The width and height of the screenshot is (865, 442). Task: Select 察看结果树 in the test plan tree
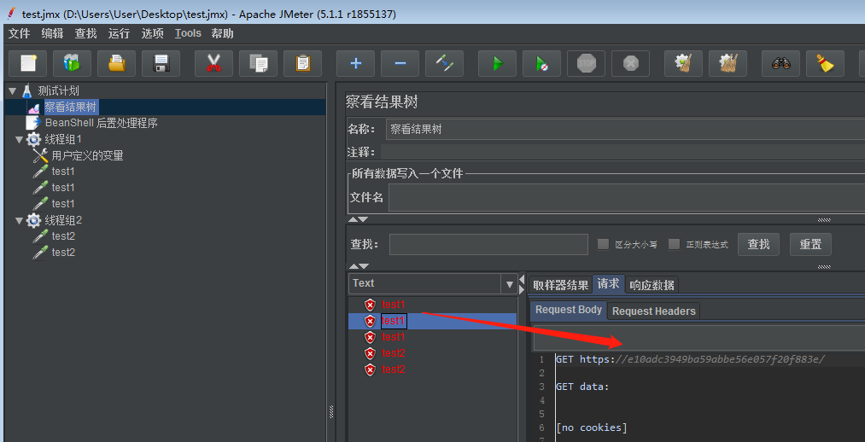pos(72,107)
